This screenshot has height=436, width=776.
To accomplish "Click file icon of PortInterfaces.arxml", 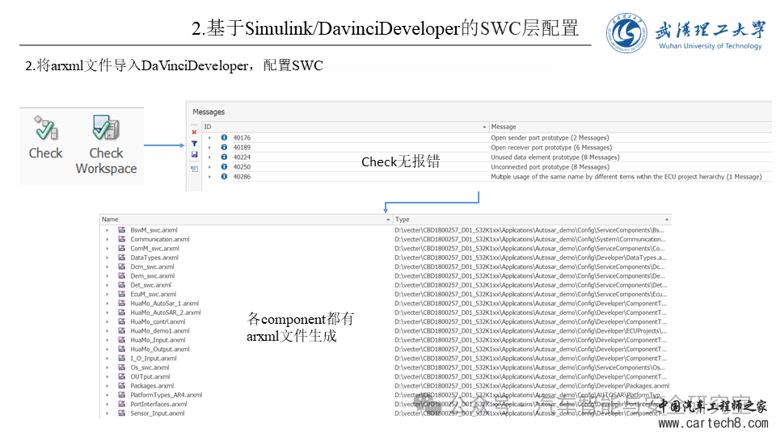I will [x=121, y=404].
